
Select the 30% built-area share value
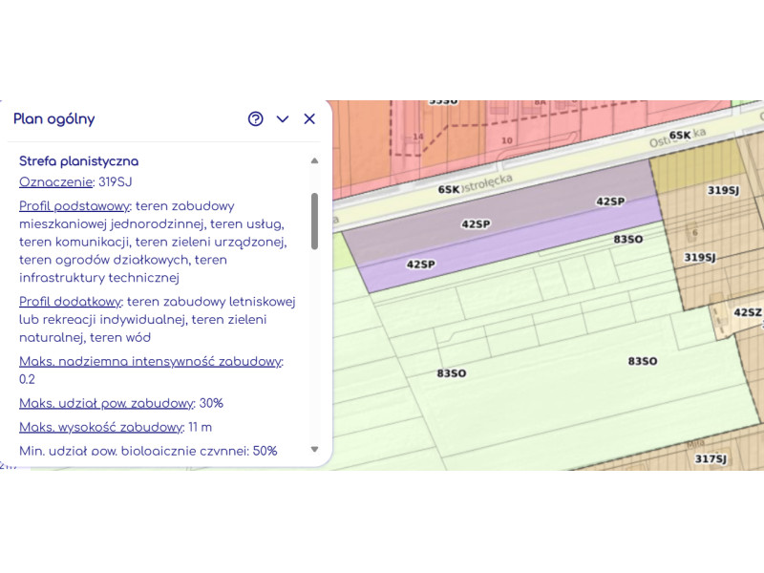coord(211,403)
